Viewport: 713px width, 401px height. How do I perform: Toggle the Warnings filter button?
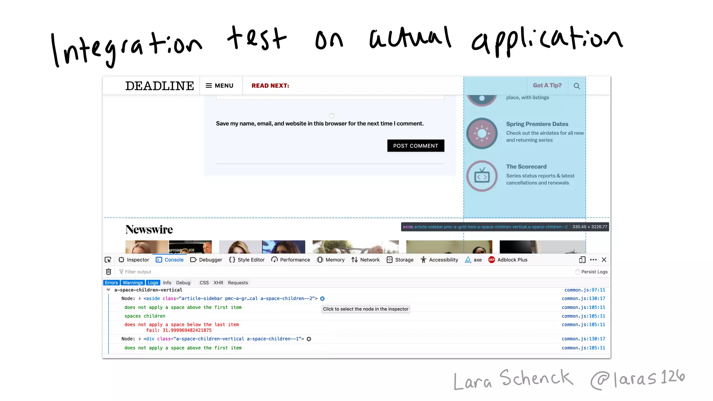point(133,283)
